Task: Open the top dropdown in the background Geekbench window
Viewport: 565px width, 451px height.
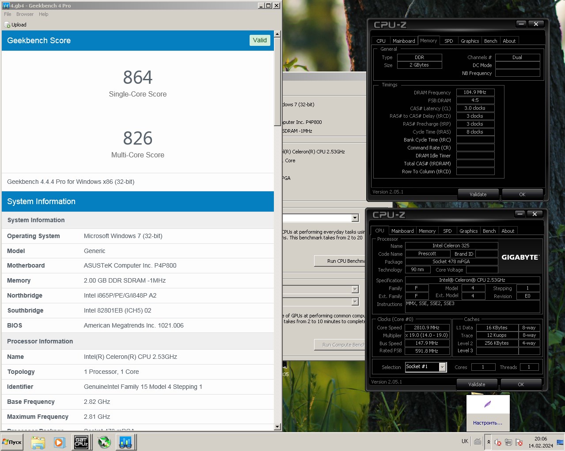Action: (355, 218)
